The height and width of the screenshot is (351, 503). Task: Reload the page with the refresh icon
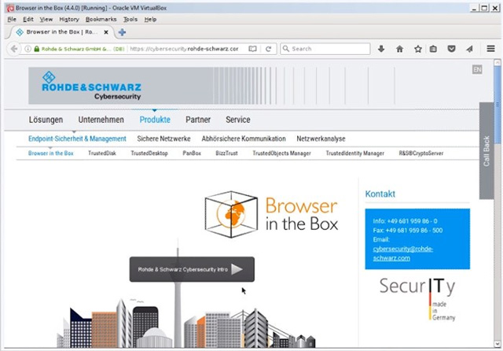coord(269,49)
